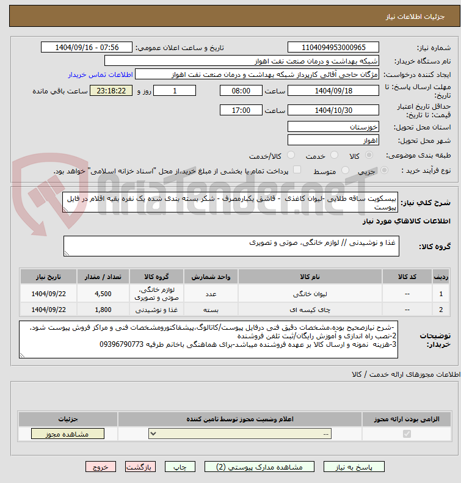Click the اعلام وضعیت مجوز column header

240,419
